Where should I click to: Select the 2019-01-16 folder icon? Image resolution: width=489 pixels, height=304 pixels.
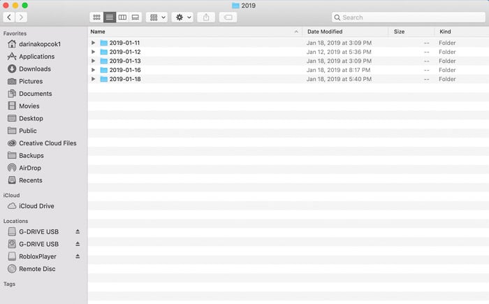104,70
